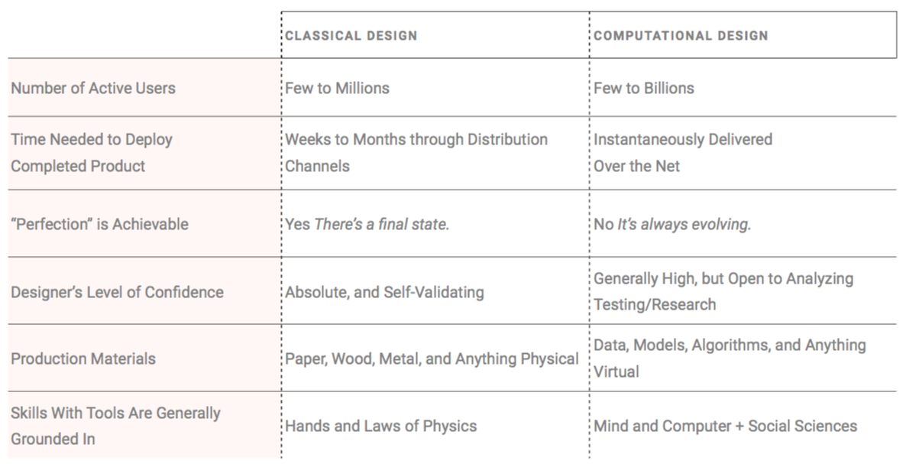Click Paper, Wood, Metal, and Anything Physical
The height and width of the screenshot is (464, 906).
432,359
